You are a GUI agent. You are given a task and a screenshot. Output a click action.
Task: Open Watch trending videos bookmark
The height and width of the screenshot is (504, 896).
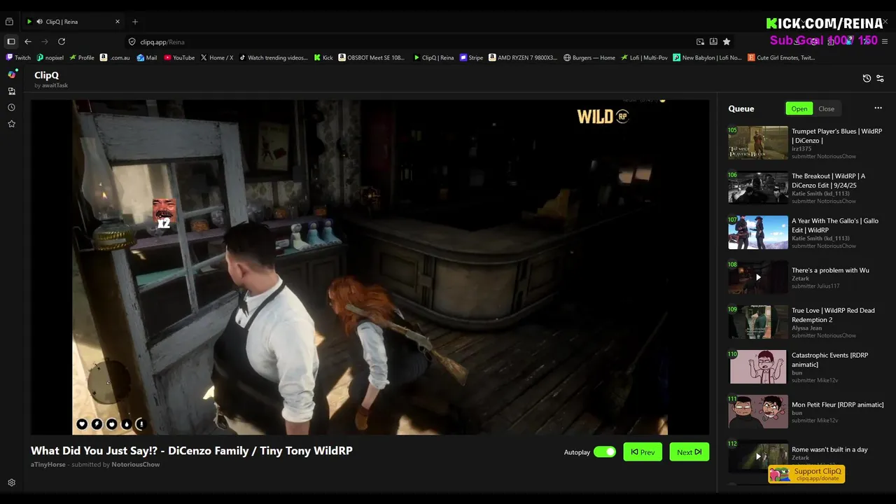pyautogui.click(x=273, y=58)
